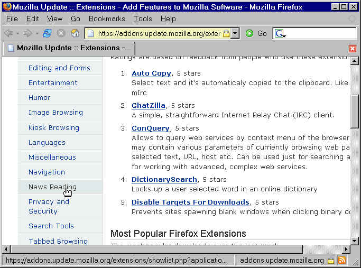Open the Back button history dropdown

[x=17, y=34]
